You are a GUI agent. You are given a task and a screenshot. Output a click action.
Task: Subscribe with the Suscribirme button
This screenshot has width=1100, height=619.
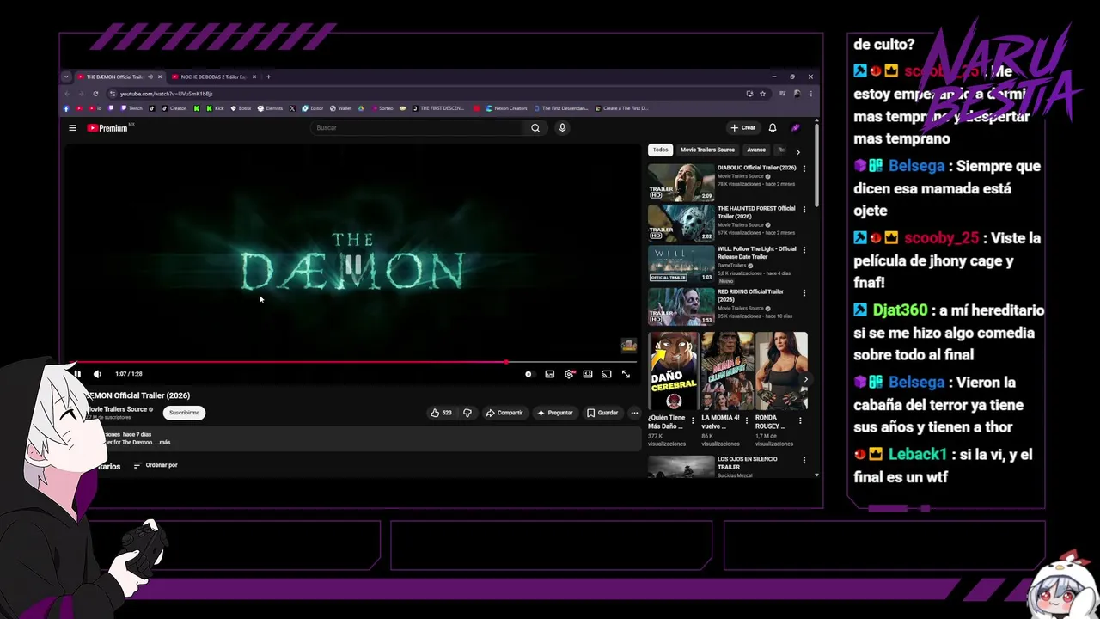184,413
